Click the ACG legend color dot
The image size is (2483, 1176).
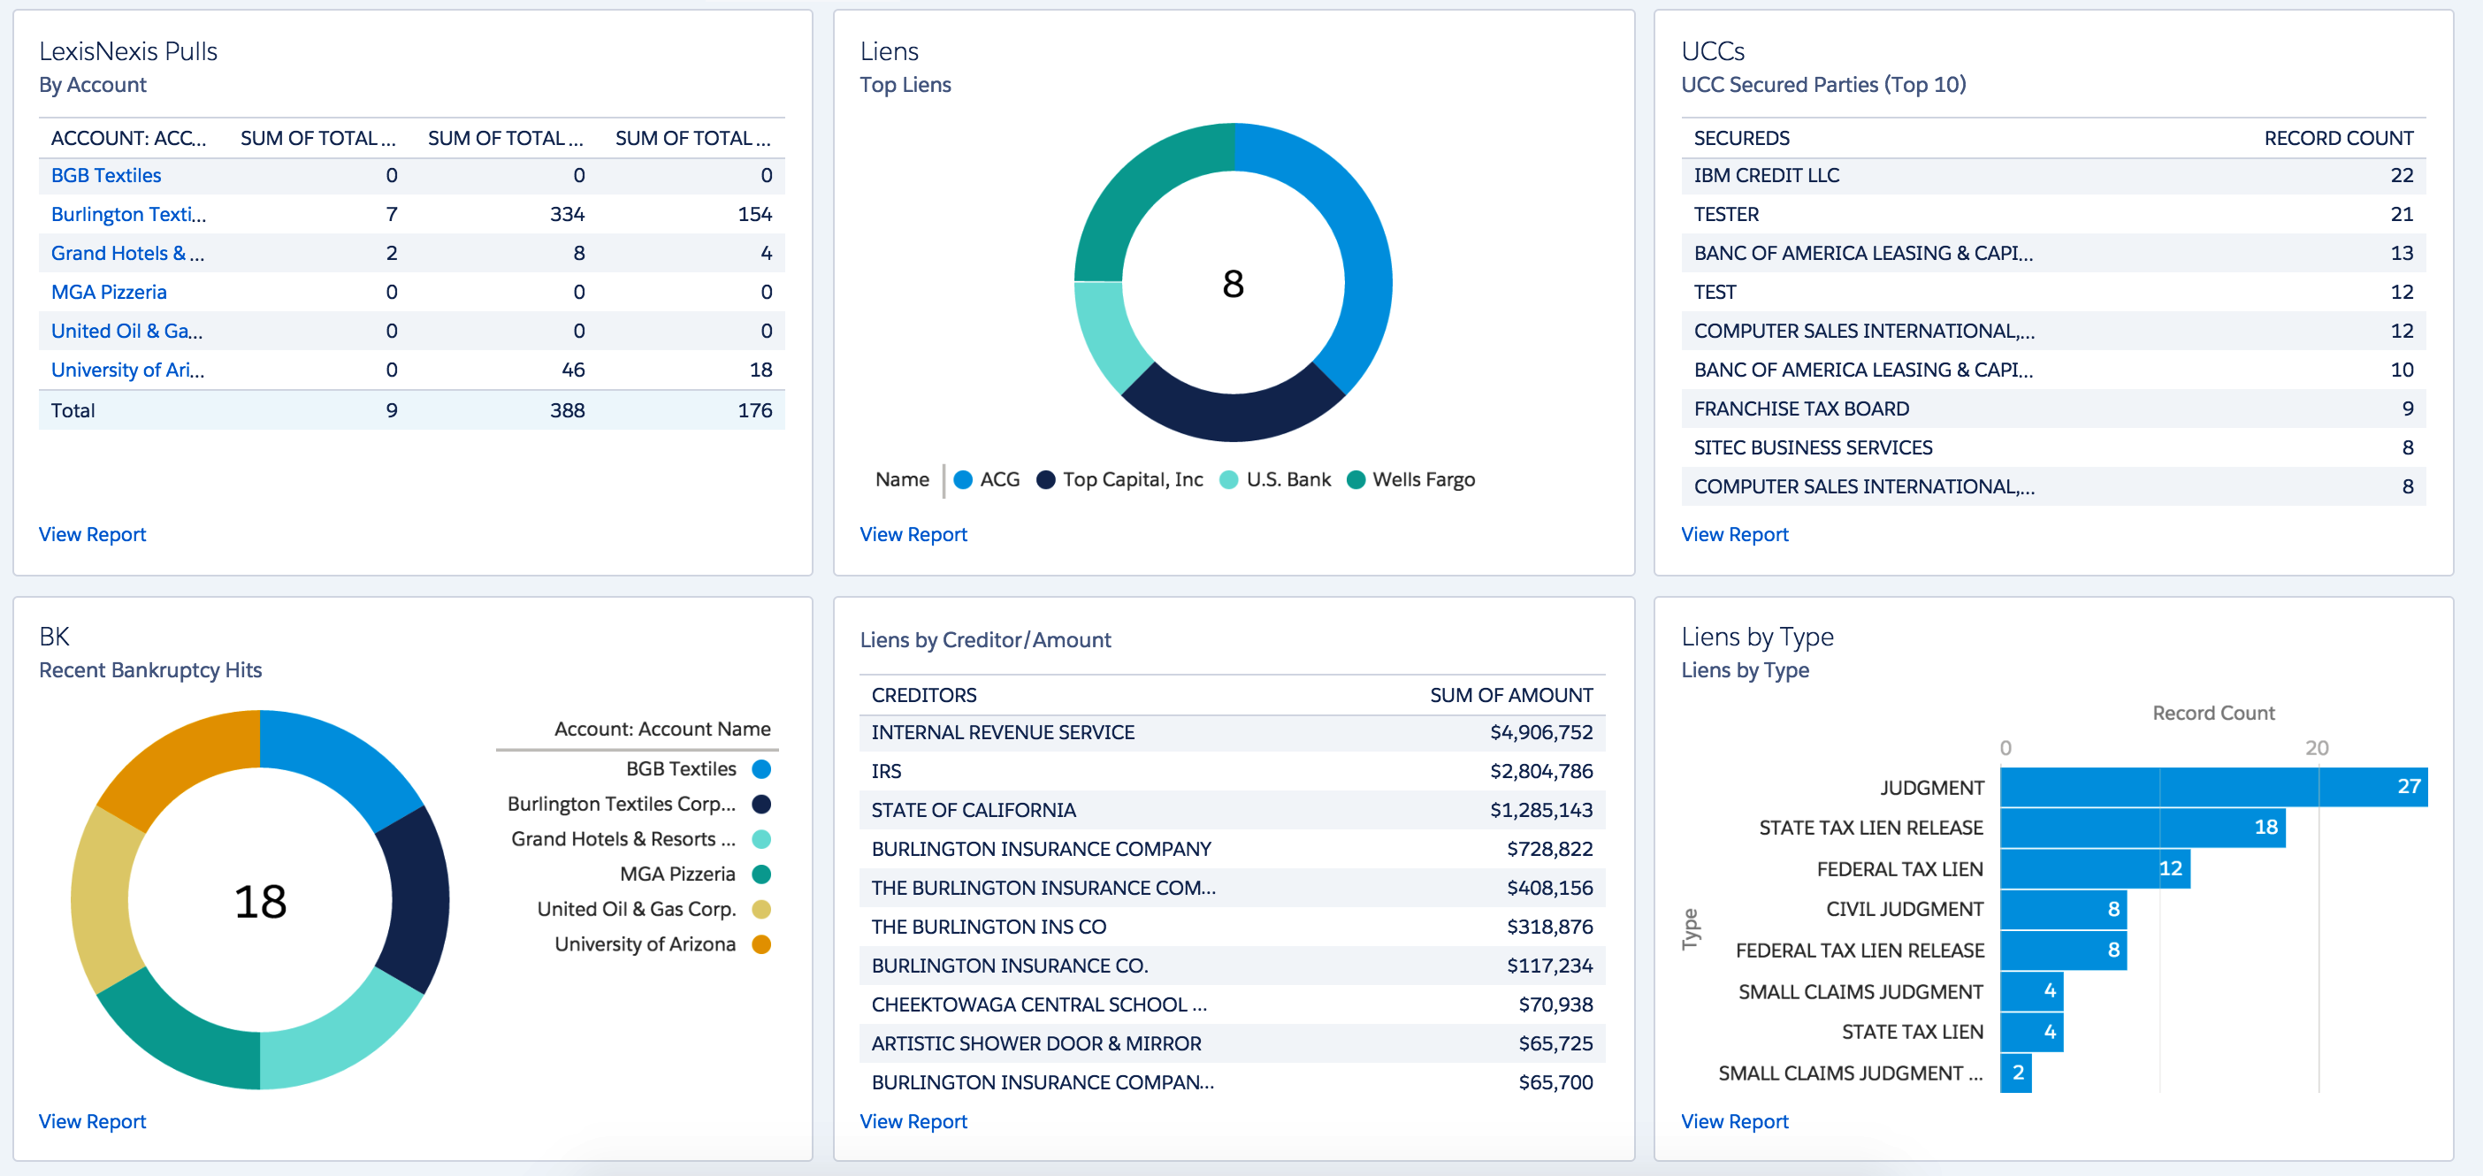962,479
